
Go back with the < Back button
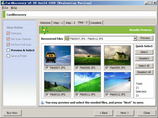[104, 113]
